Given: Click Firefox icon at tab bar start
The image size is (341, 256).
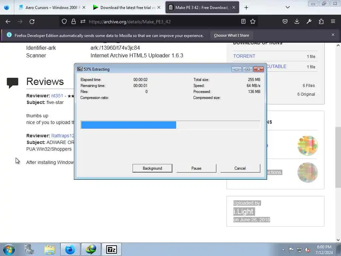Looking at the screenshot, I should click(7, 7).
